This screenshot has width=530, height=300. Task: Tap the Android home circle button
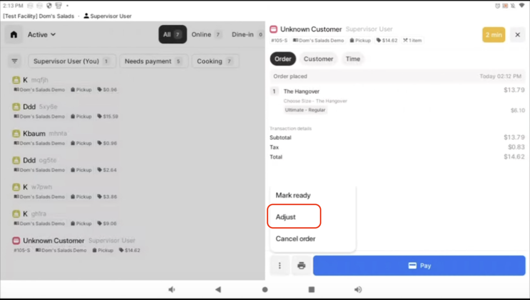click(265, 290)
